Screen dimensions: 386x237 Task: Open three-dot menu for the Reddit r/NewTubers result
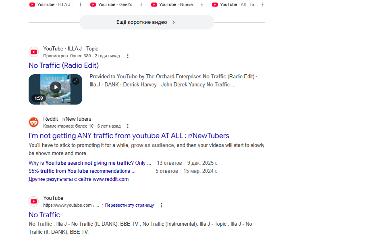[x=127, y=126]
